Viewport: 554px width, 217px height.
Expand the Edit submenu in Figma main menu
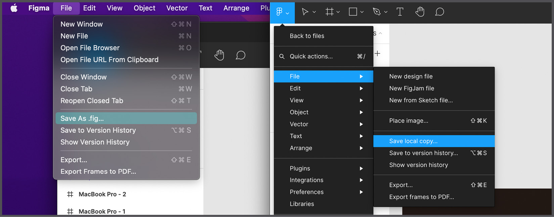[324, 88]
